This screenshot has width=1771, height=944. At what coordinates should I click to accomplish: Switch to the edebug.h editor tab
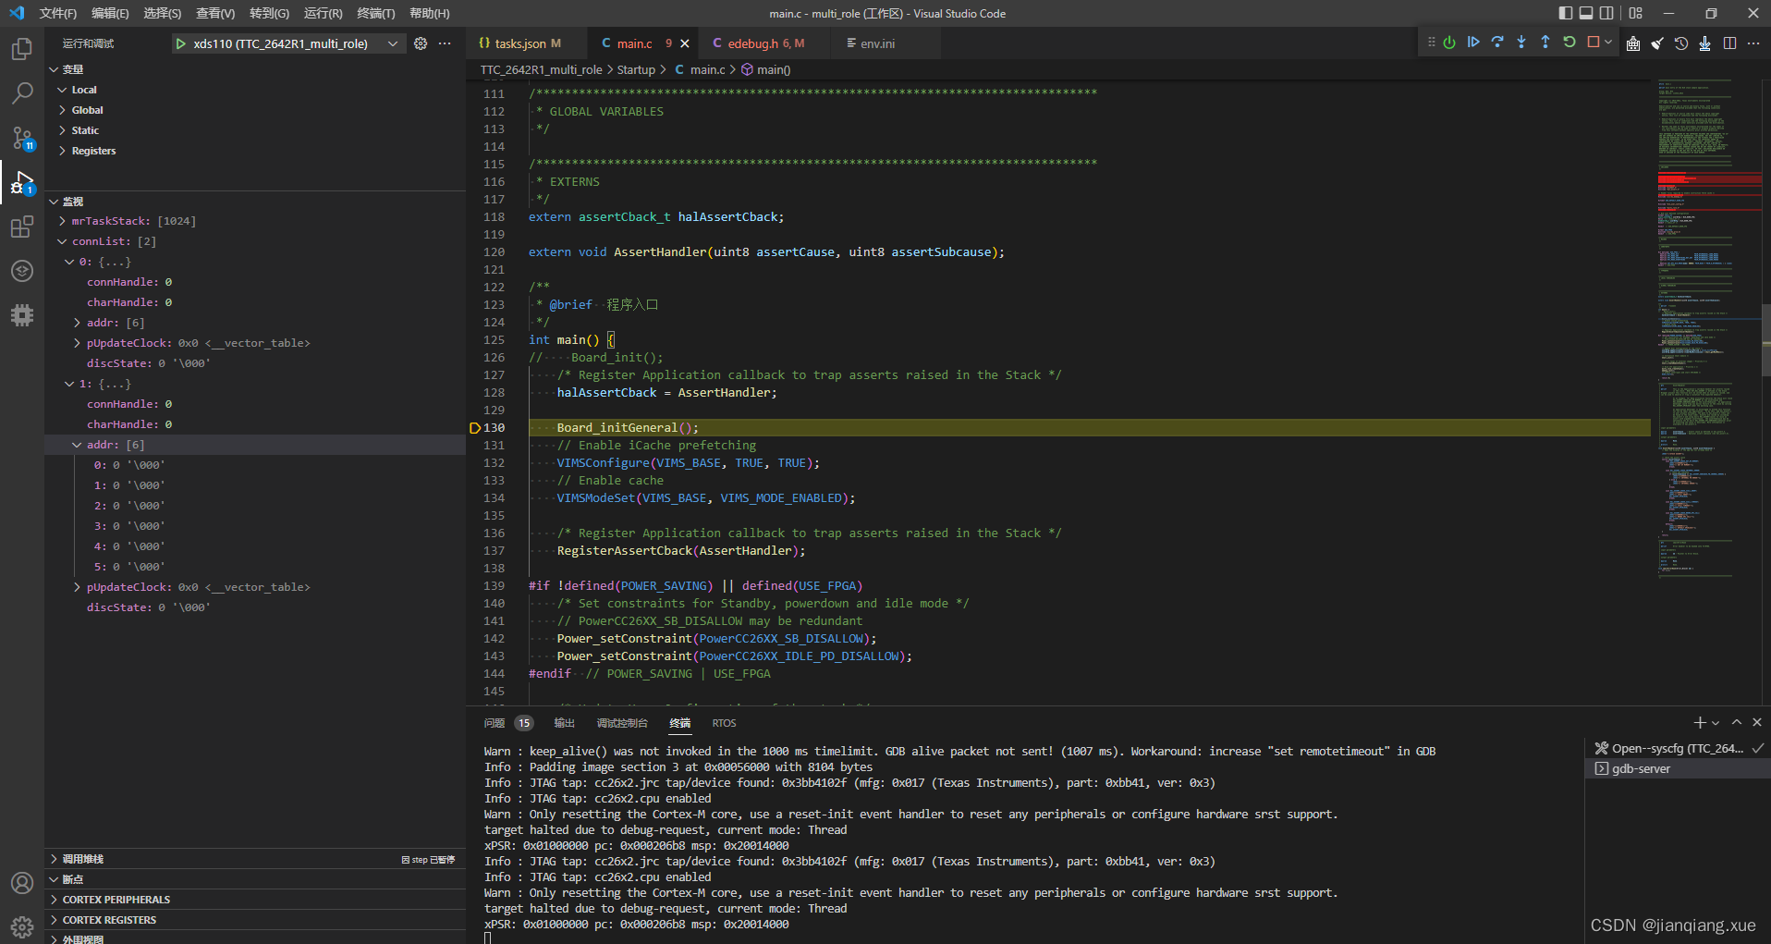coord(762,43)
